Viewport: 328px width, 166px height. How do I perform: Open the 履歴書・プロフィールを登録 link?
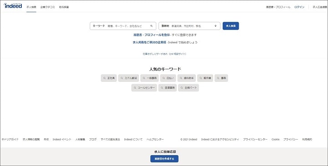tap(151, 35)
